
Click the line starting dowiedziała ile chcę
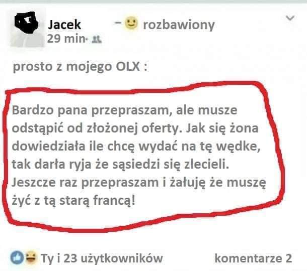coord(136,147)
